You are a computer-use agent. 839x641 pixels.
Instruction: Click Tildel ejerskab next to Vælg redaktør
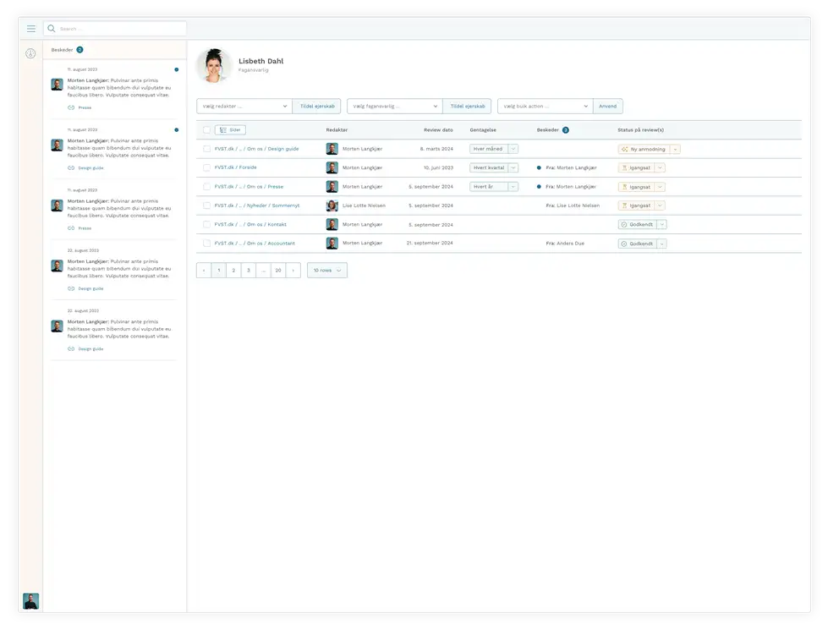(x=317, y=107)
